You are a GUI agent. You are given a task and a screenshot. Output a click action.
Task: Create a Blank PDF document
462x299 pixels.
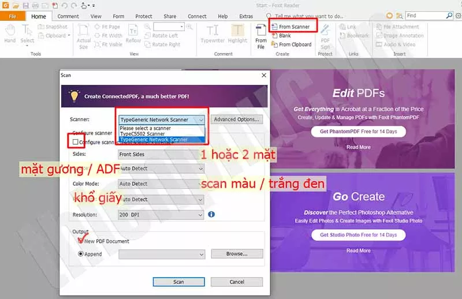pos(285,36)
